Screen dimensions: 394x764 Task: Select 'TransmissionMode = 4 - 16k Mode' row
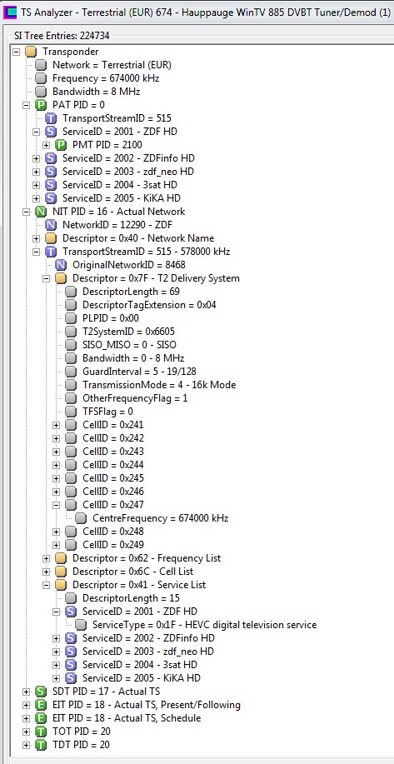(159, 385)
